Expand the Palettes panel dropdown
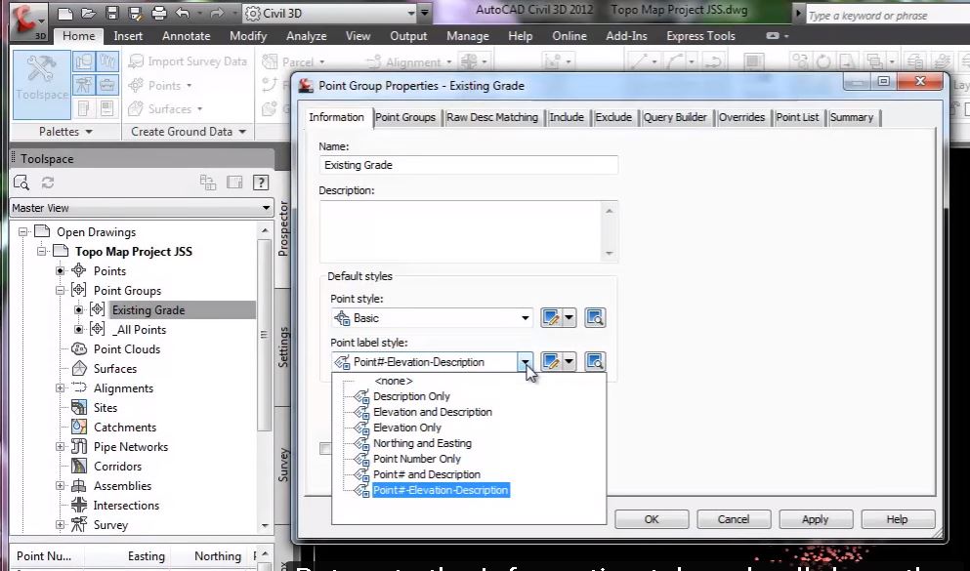Screen dimensions: 970x571 tap(65, 132)
